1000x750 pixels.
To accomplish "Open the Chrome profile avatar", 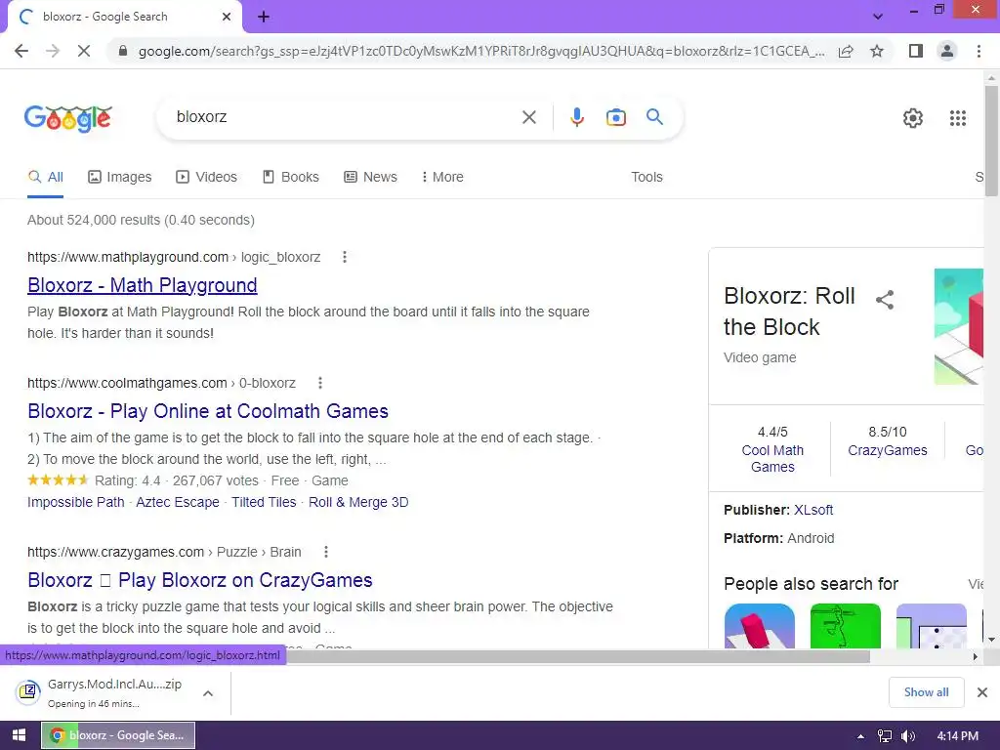I will (947, 51).
